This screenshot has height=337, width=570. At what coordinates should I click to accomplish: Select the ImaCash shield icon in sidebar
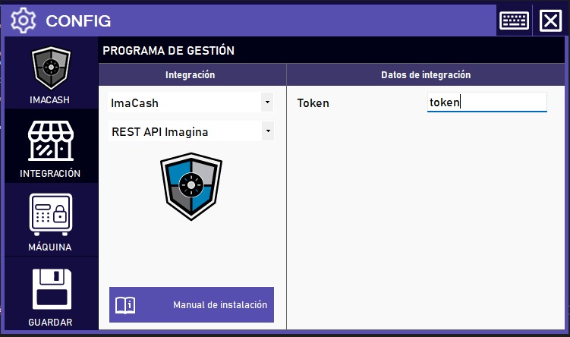[x=50, y=70]
